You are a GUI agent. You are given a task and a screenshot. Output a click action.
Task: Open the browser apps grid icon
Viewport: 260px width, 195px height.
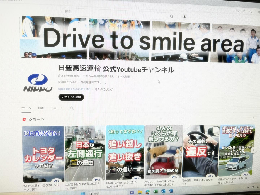click(x=237, y=11)
